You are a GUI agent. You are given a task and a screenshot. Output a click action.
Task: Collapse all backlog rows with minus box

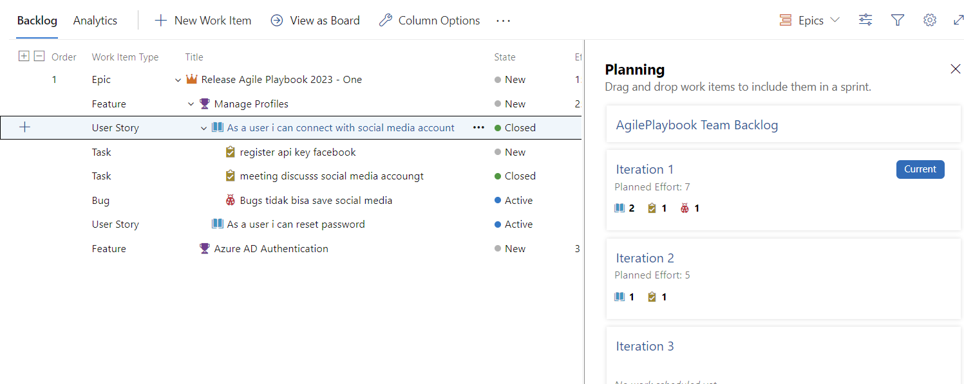pos(39,56)
